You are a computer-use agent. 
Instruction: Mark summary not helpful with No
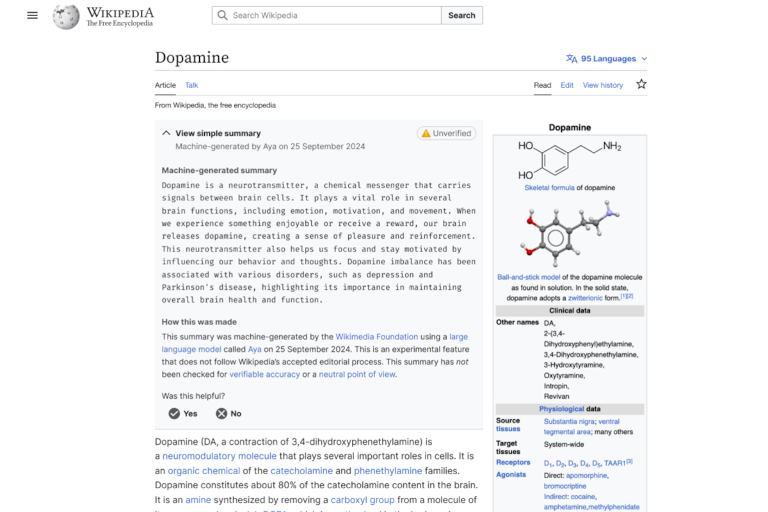coord(228,413)
